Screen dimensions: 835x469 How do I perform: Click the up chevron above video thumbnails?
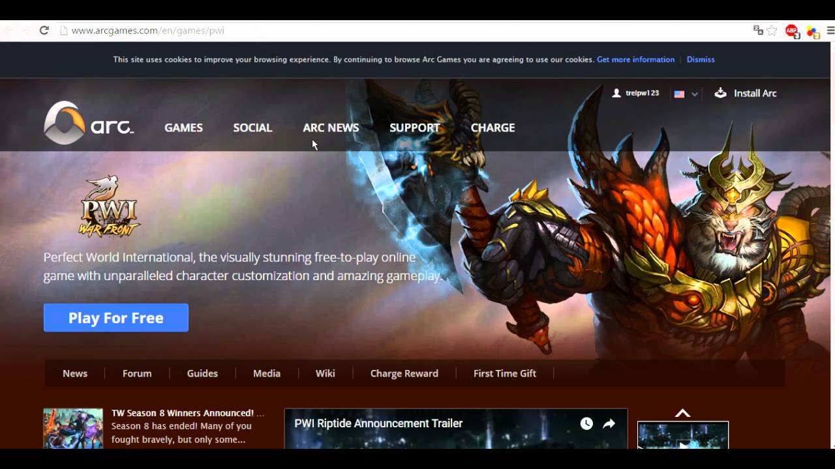click(682, 413)
